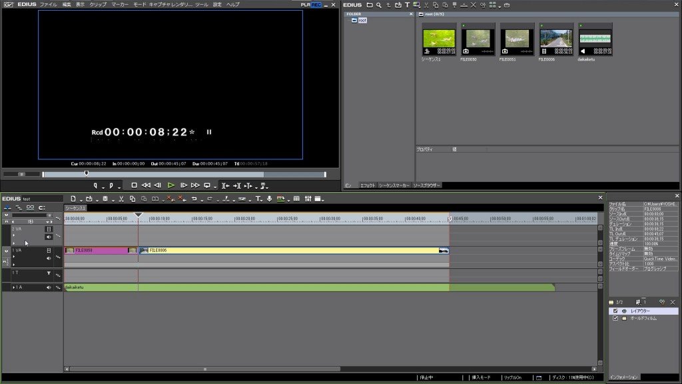Toggle PLR player mode
This screenshot has height=384, width=682.
coord(305,5)
